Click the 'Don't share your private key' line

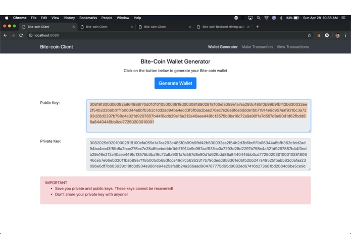click(x=91, y=194)
